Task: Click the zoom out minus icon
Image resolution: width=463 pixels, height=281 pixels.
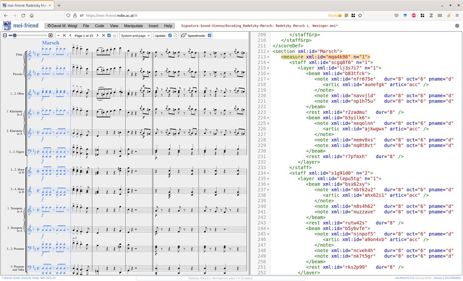Action: click(5, 35)
